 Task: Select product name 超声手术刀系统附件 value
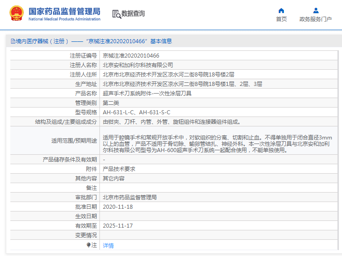[x=147, y=93]
